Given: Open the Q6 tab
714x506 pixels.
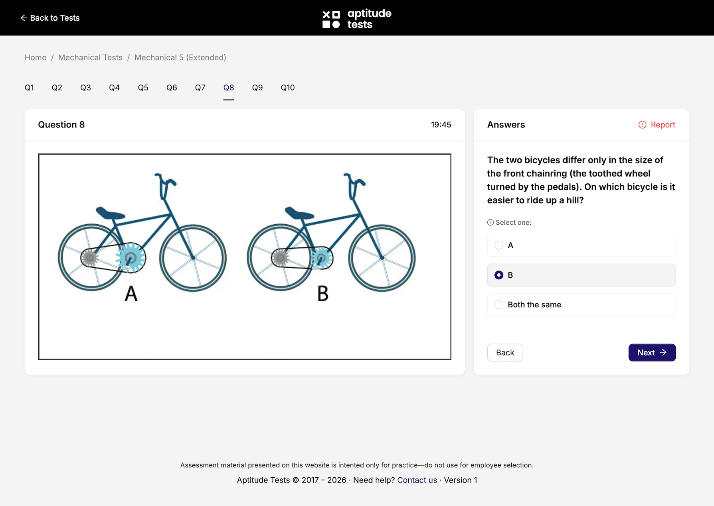Looking at the screenshot, I should point(172,88).
